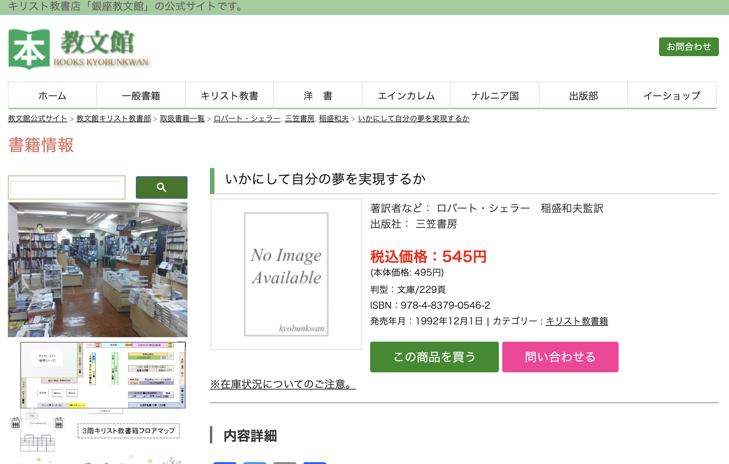Click the 書籍情報 heading
The image size is (729, 464).
(x=41, y=145)
